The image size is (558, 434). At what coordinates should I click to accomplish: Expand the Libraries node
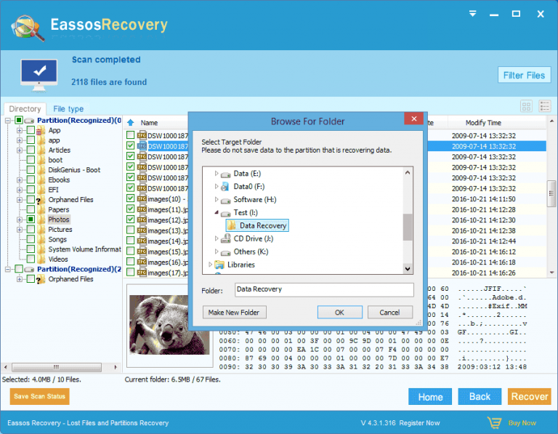[x=210, y=265]
